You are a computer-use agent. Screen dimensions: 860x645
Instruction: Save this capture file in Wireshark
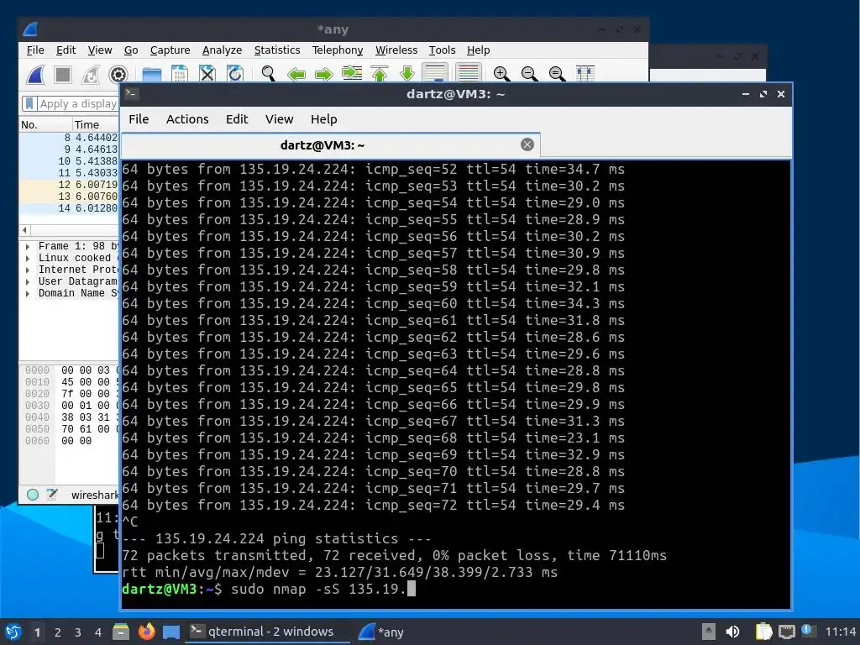pos(180,74)
